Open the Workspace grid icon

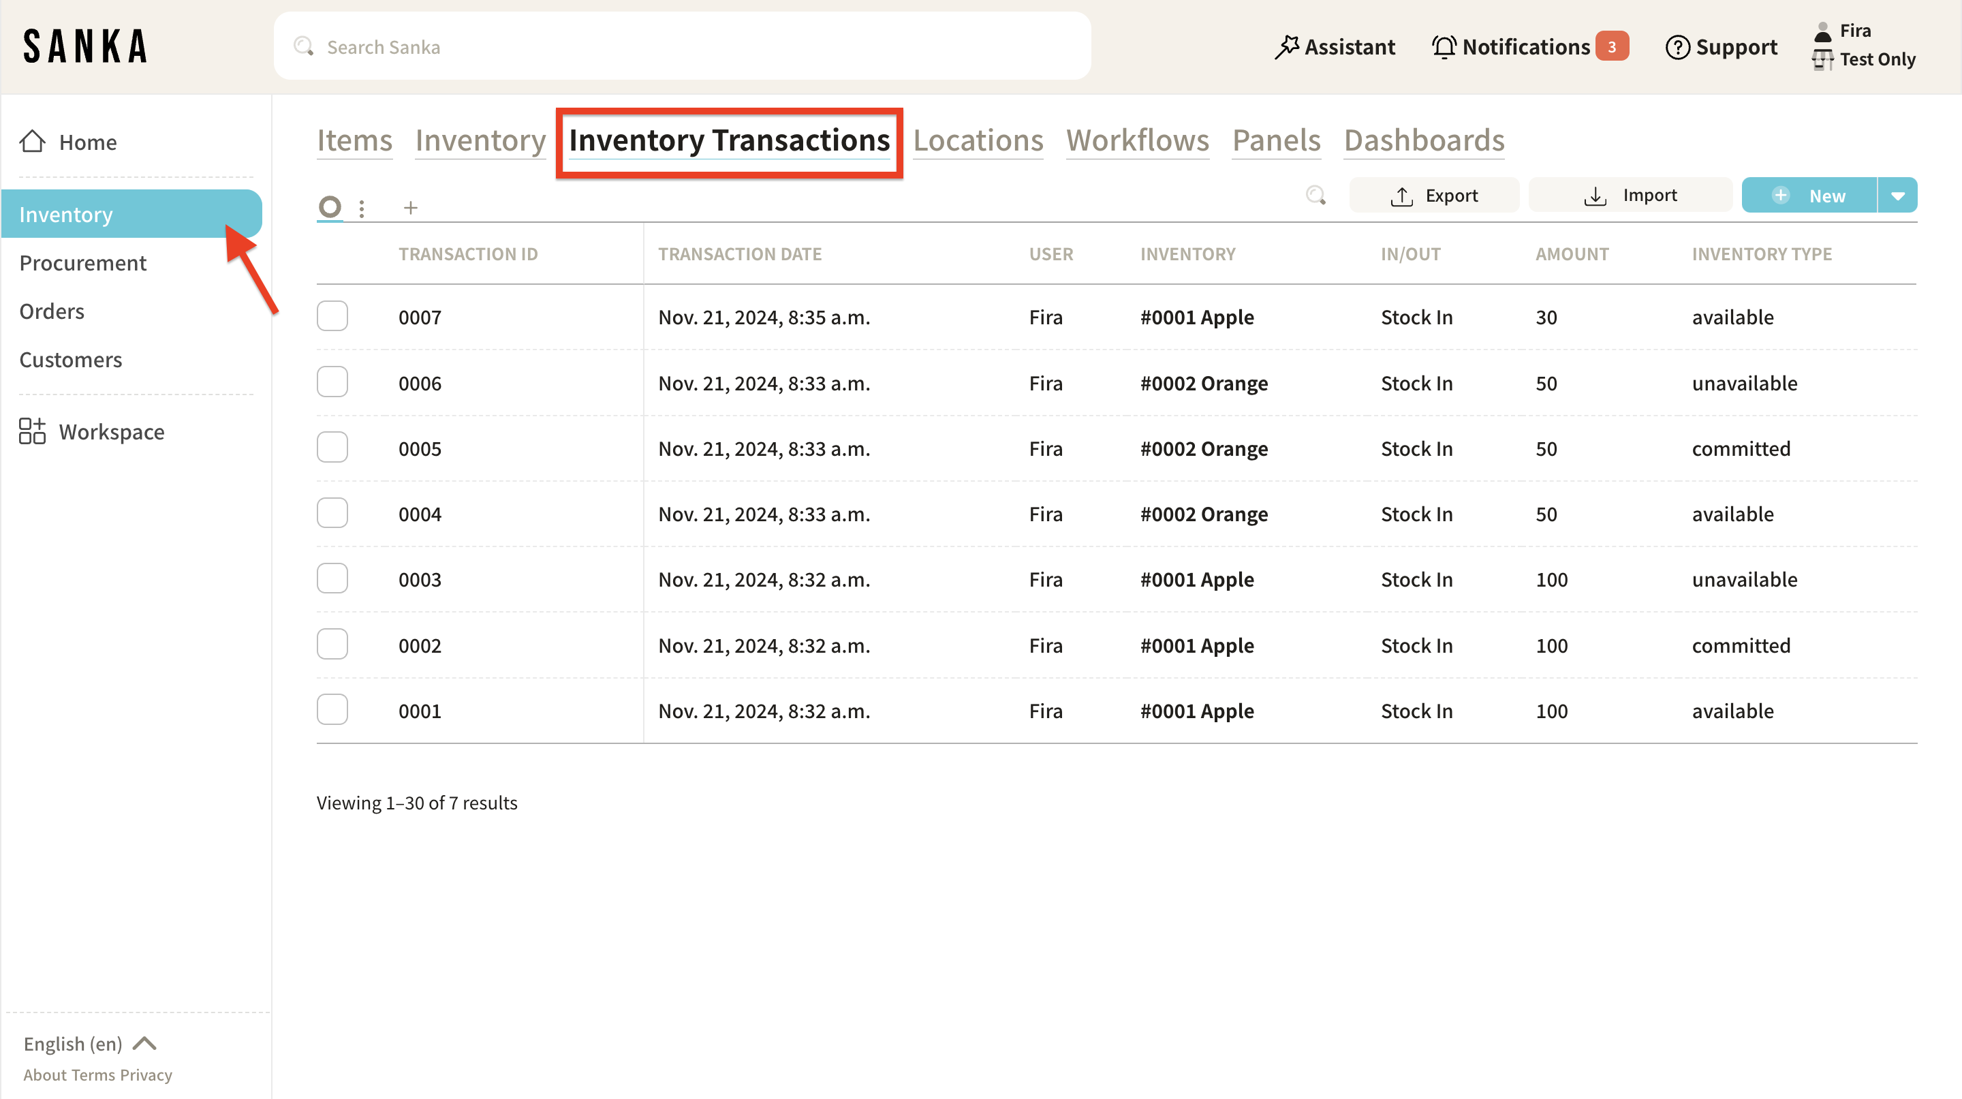pos(32,431)
